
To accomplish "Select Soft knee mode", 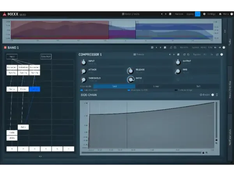I will point(199,86).
